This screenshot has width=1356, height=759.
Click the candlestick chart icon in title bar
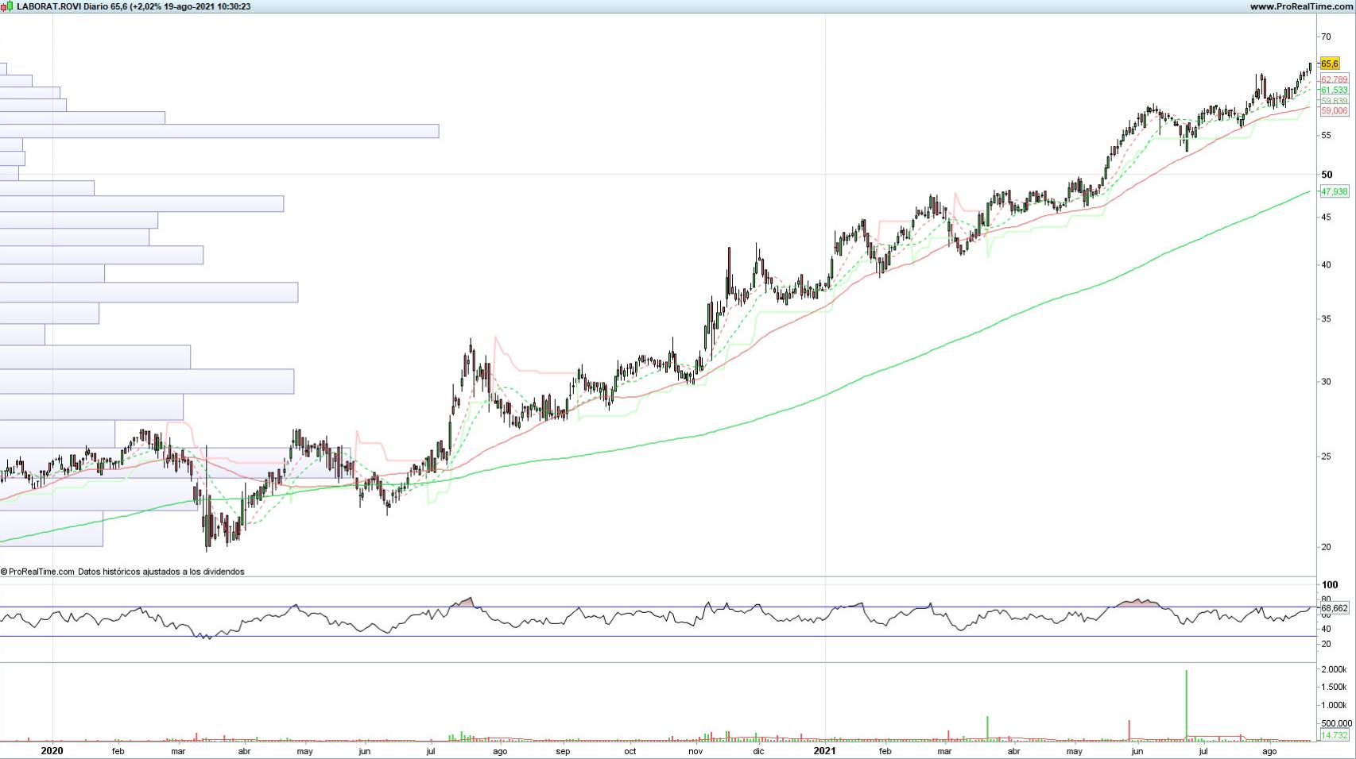coord(7,6)
